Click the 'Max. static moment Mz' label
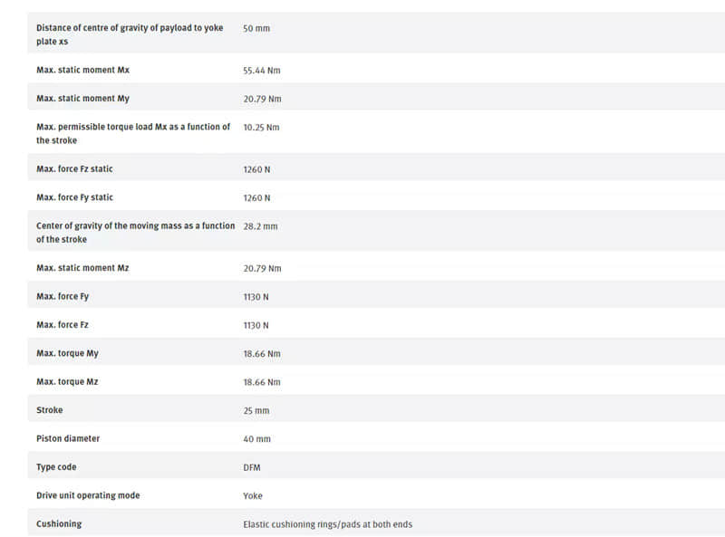The width and height of the screenshot is (725, 537). coord(82,267)
